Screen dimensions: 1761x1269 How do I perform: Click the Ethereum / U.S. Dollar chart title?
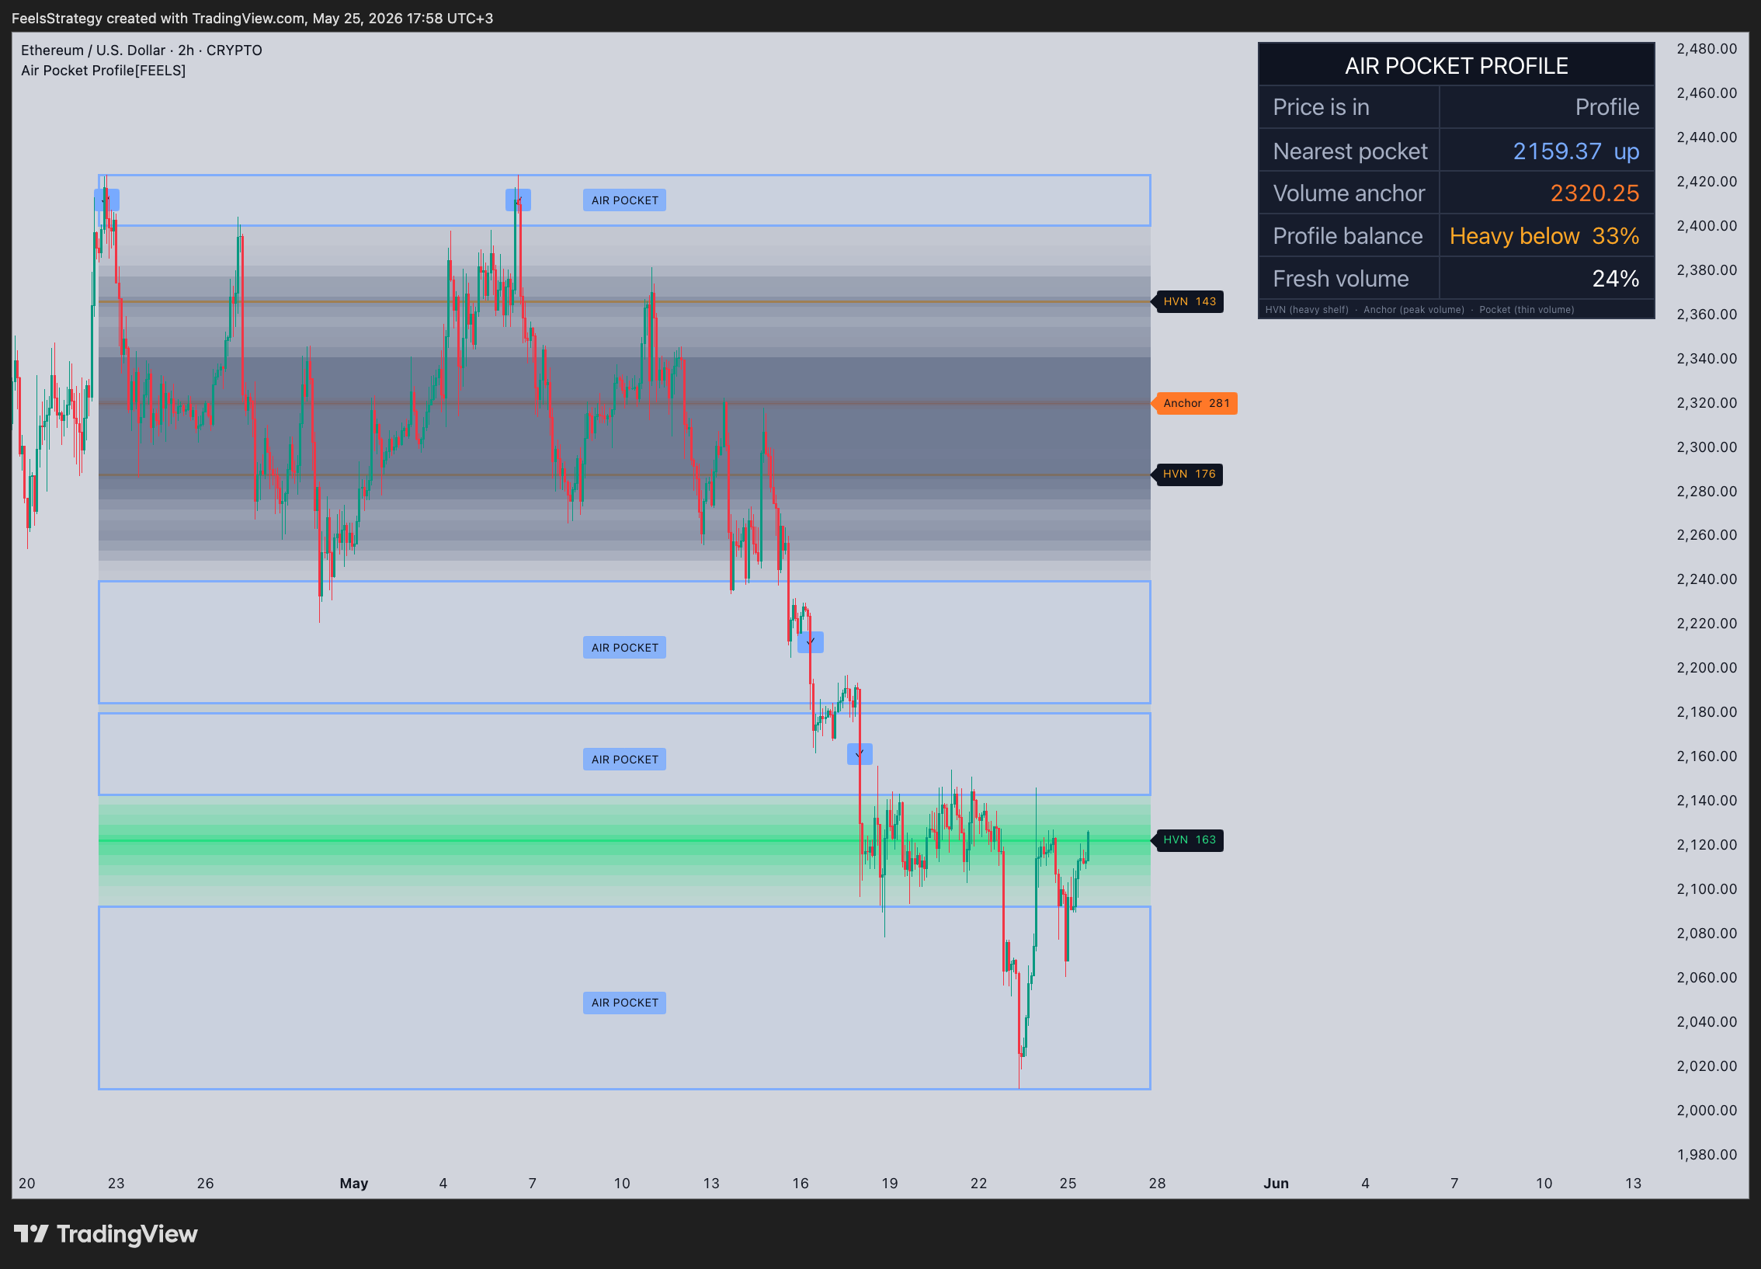(x=141, y=50)
